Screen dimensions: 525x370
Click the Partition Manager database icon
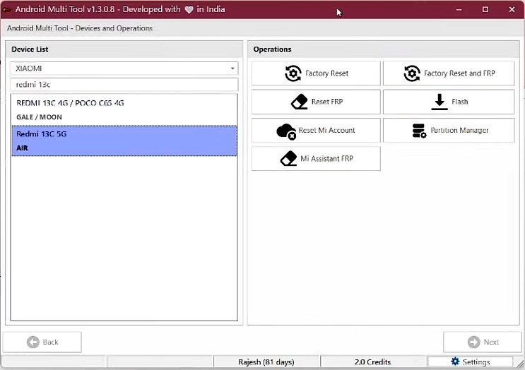coord(419,131)
